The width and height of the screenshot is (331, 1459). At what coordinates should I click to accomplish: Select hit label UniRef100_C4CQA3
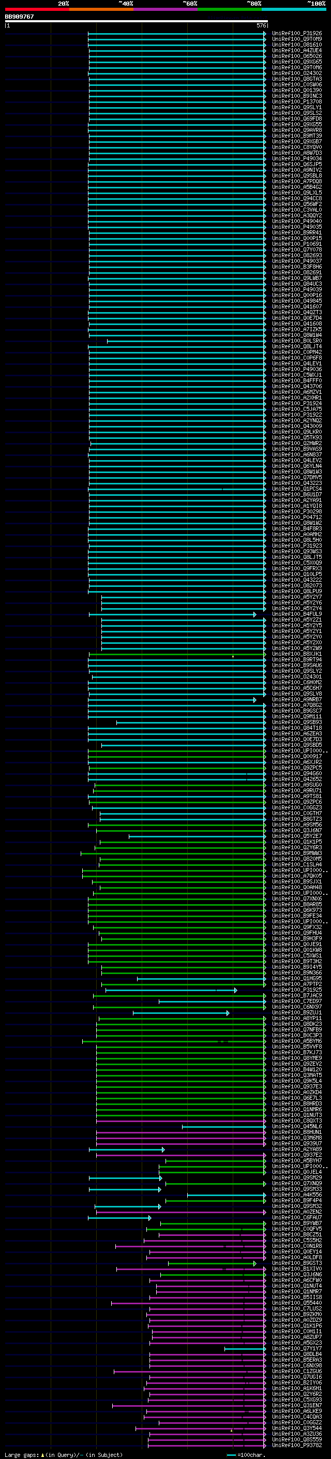tap(297, 1417)
